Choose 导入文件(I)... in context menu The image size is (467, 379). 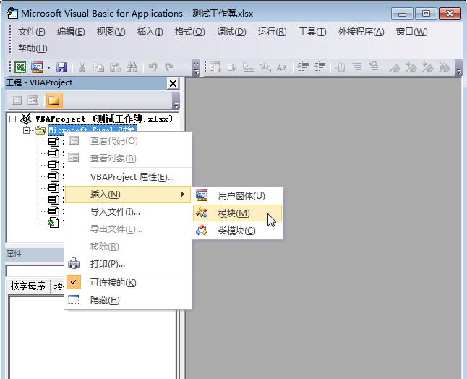pos(128,212)
